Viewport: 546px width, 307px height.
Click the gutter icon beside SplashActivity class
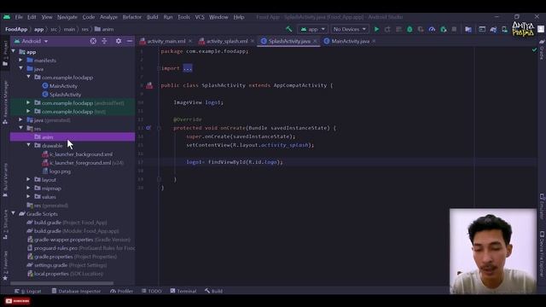click(149, 85)
